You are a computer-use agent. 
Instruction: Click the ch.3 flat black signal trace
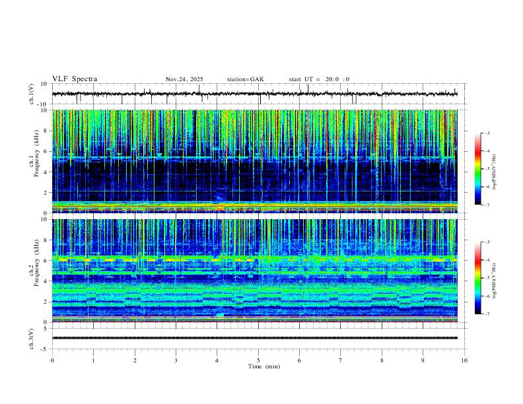(255, 338)
